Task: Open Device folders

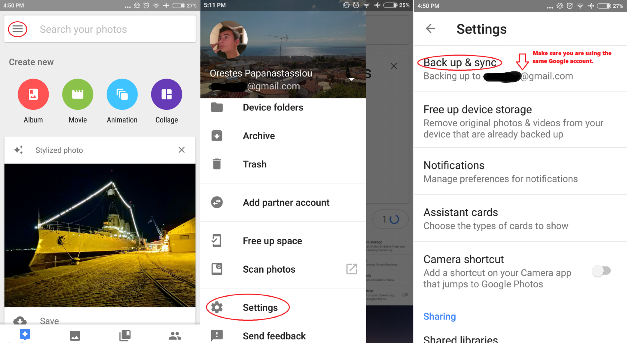Action: click(x=283, y=107)
